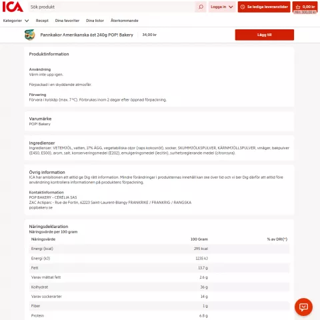Open the Recept menu item
Screen dimensions: 320x320
pos(42,21)
